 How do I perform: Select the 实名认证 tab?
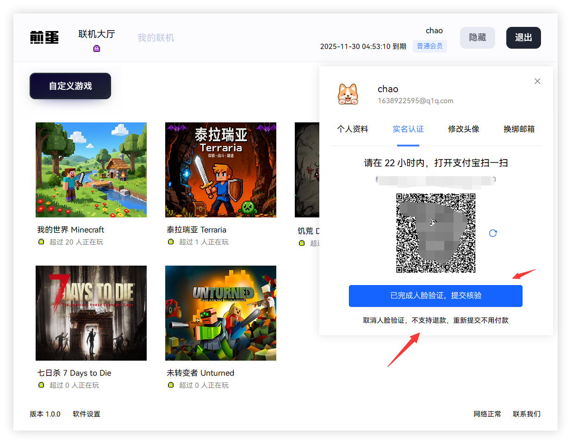[x=408, y=129]
